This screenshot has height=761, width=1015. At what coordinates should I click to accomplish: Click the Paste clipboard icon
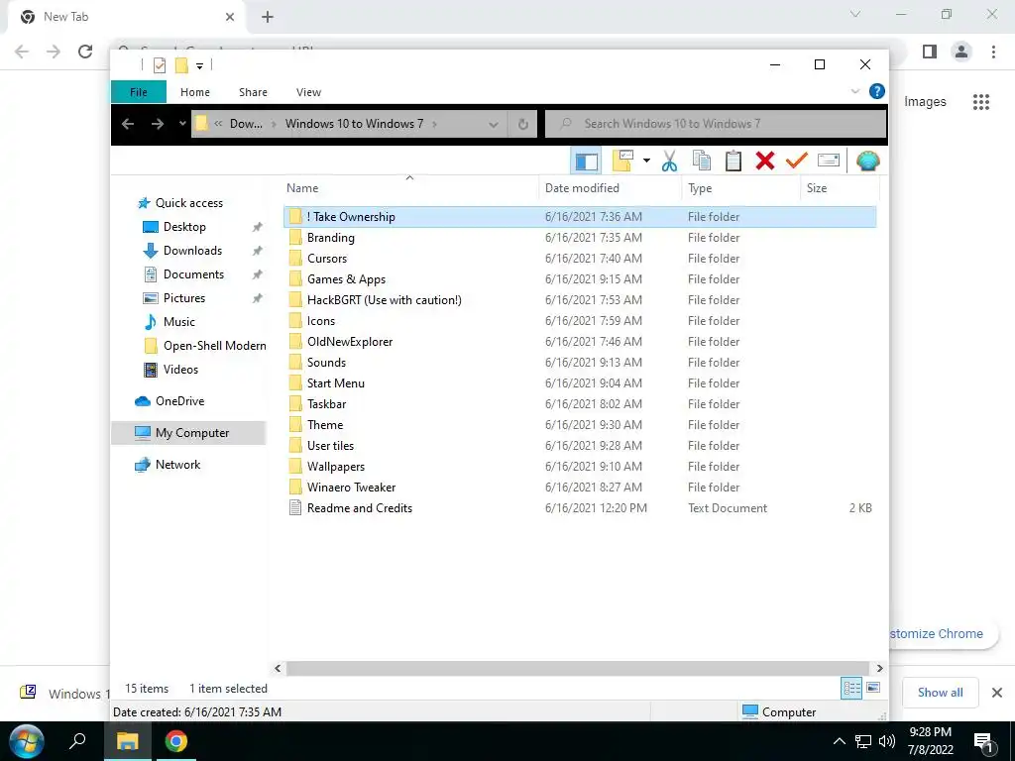pos(733,161)
